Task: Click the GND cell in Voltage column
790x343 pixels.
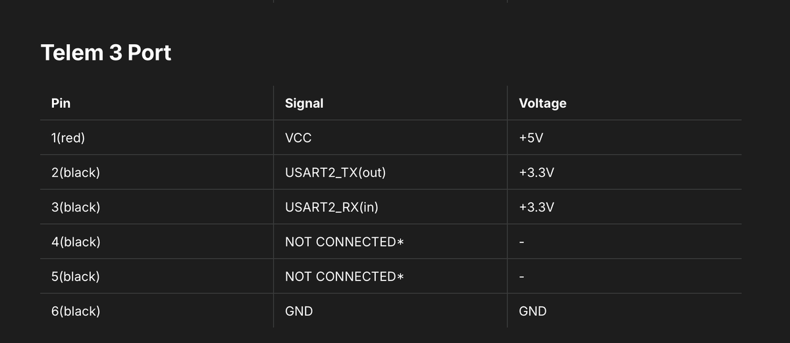Action: click(533, 311)
